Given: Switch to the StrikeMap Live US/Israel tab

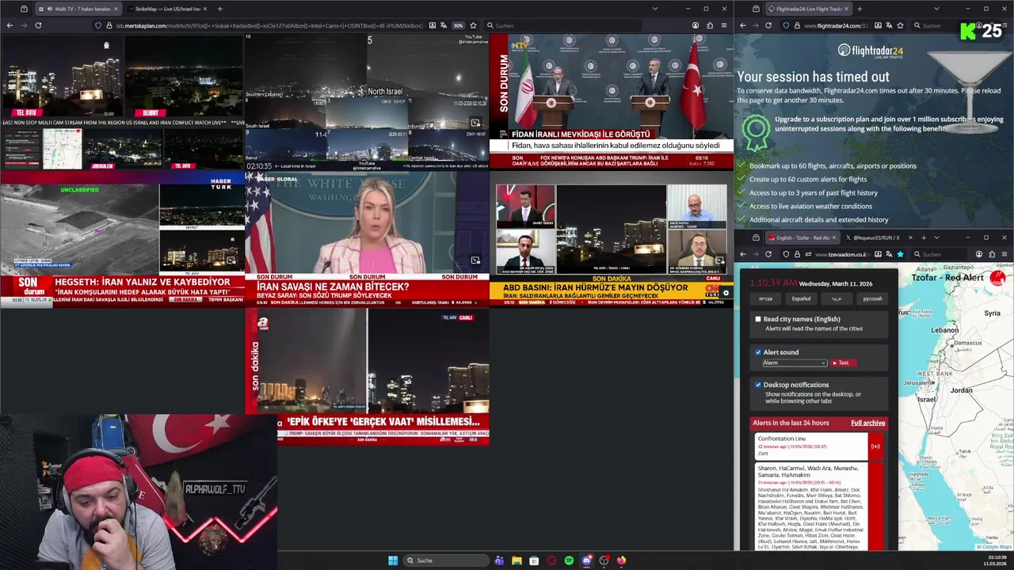Looking at the screenshot, I should [166, 9].
